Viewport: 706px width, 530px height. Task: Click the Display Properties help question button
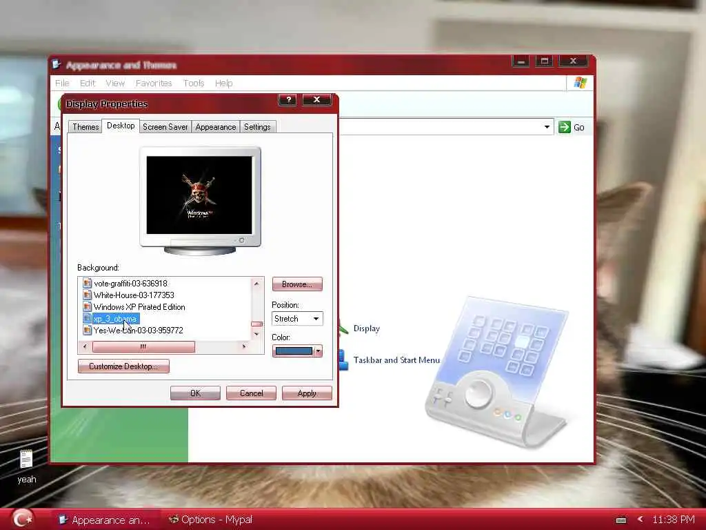click(x=288, y=99)
